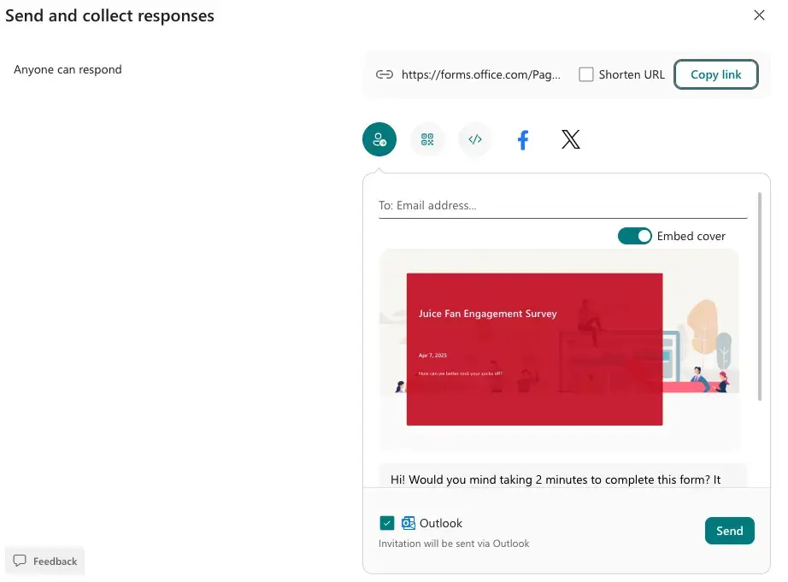
Task: Select the forms.office.com URL text
Action: pos(481,74)
